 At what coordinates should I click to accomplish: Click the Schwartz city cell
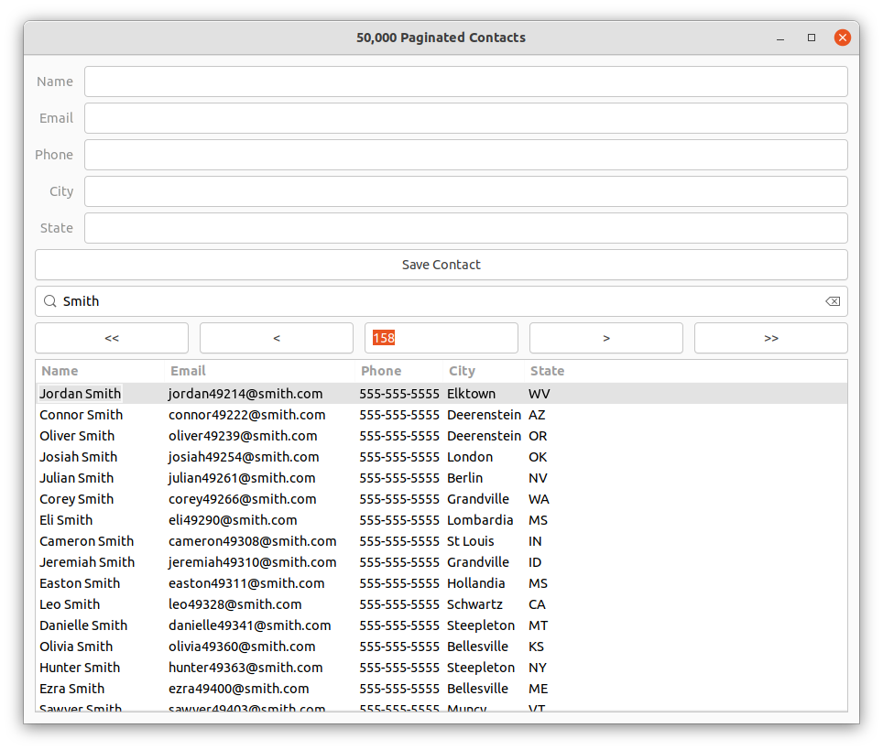pos(474,604)
